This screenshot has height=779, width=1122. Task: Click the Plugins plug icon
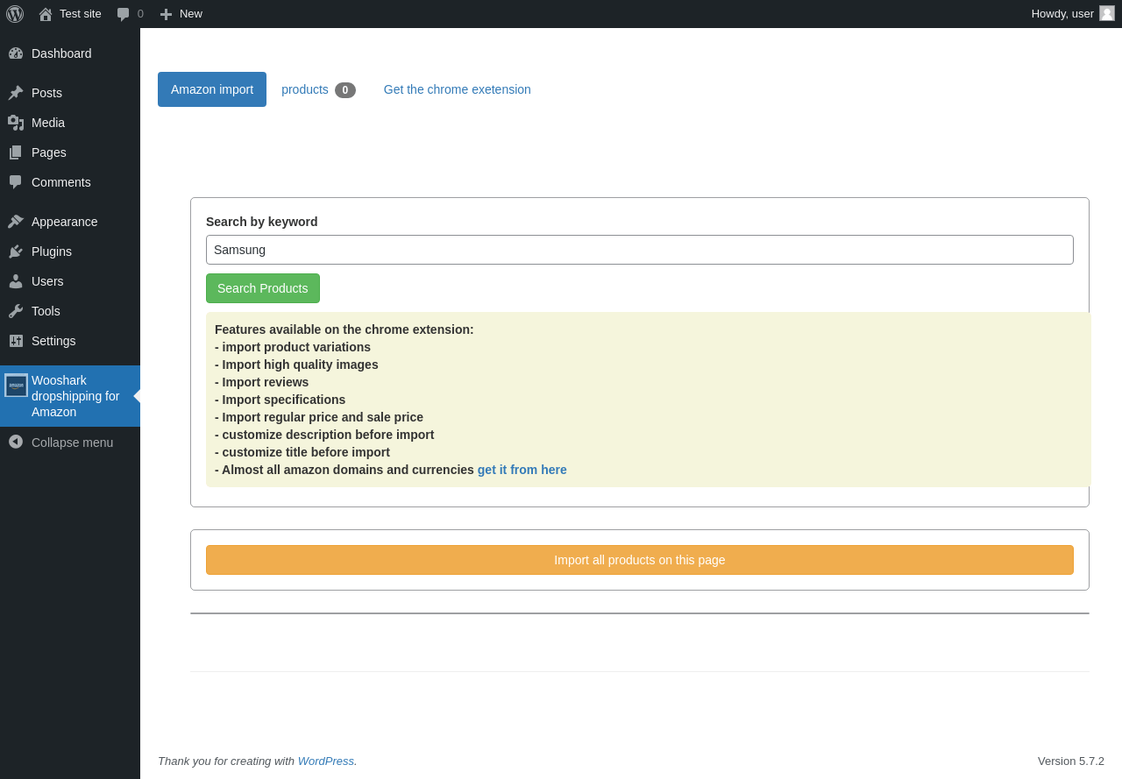click(x=16, y=251)
